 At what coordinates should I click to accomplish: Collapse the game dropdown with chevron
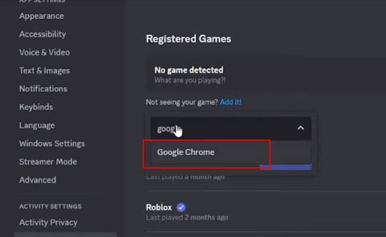coord(300,128)
